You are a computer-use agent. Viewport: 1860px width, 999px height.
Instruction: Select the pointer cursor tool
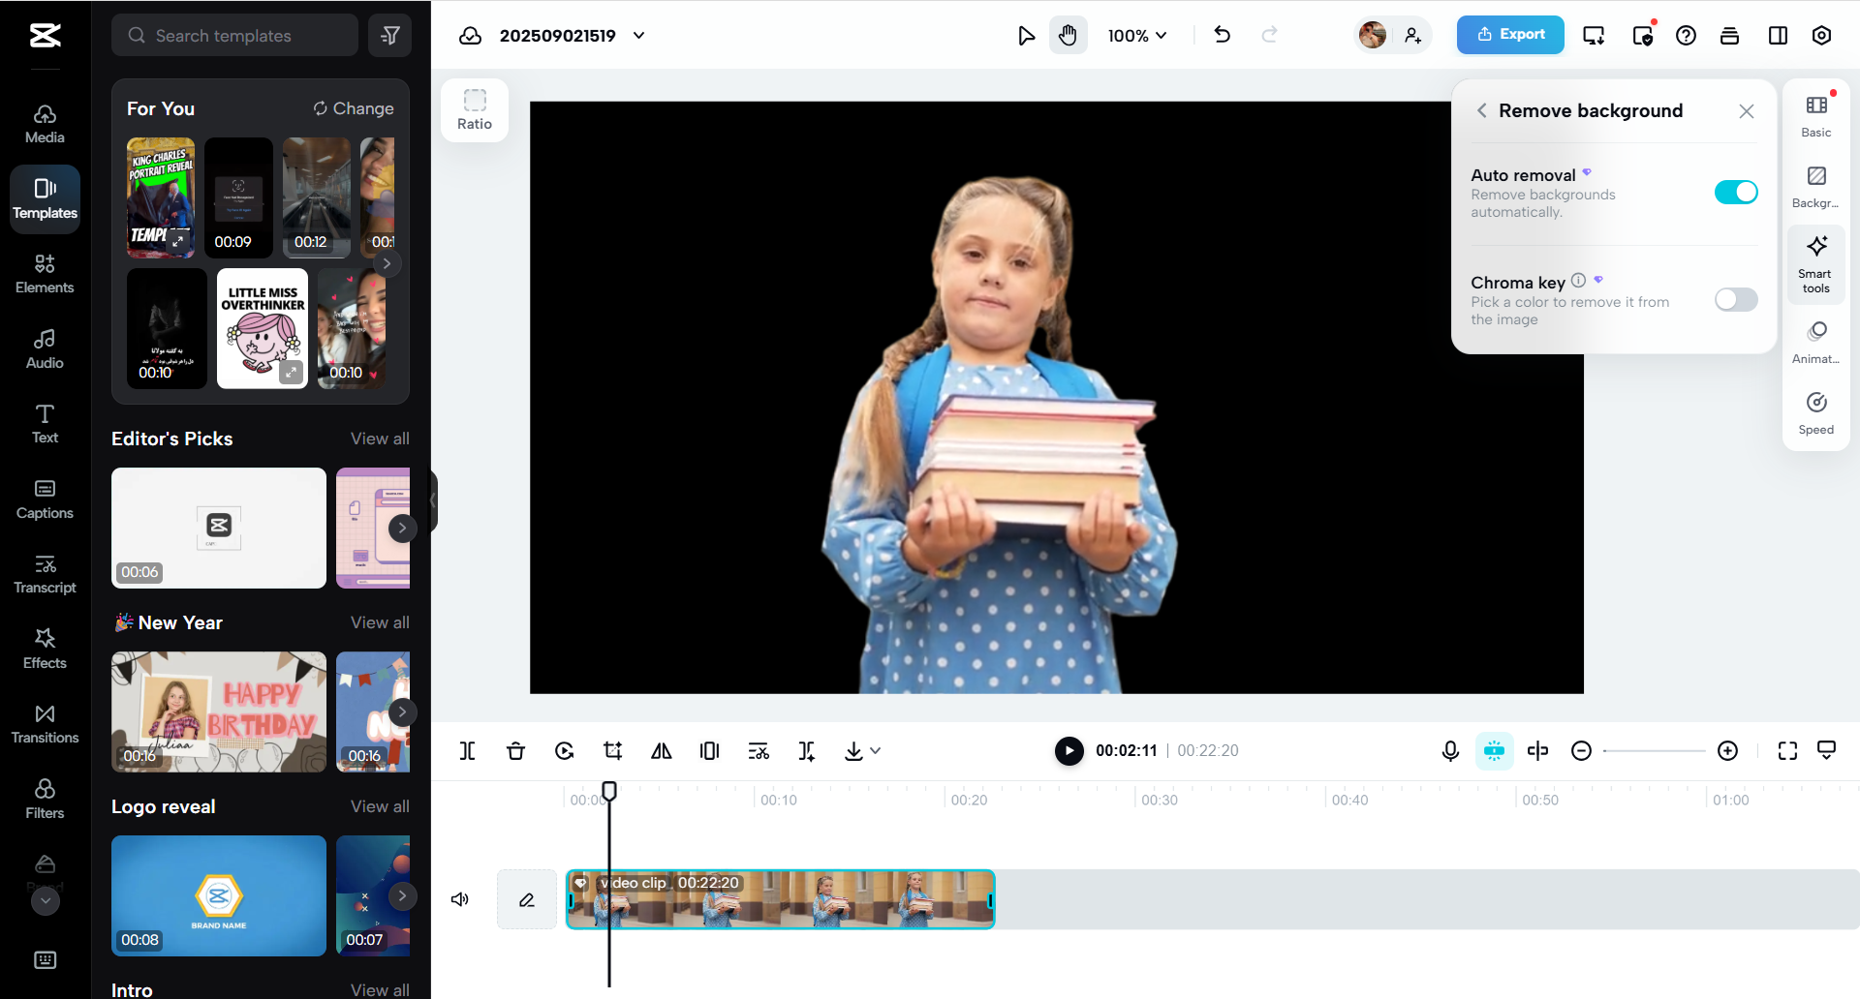coord(1026,36)
